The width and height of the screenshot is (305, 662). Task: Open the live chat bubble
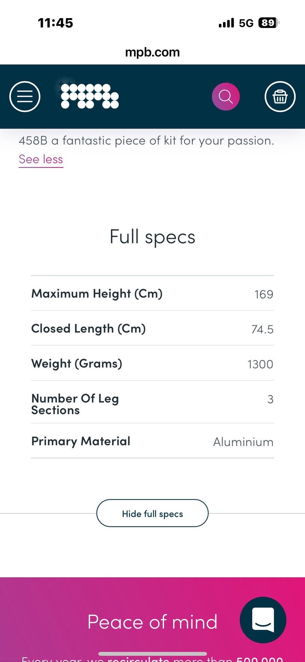pyautogui.click(x=263, y=620)
